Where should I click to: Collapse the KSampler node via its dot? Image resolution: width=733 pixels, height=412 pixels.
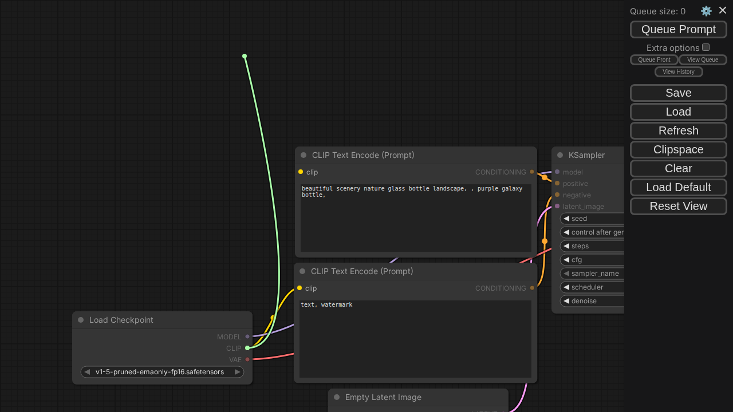pos(560,155)
